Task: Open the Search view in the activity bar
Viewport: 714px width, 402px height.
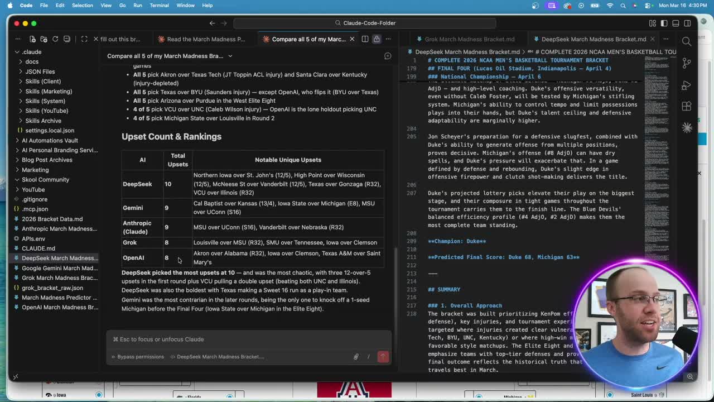Action: tap(687, 41)
